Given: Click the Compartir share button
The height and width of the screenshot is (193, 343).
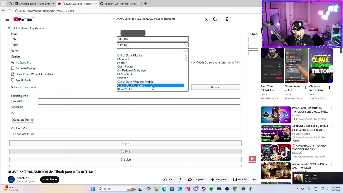Looking at the screenshot, I should [x=196, y=180].
